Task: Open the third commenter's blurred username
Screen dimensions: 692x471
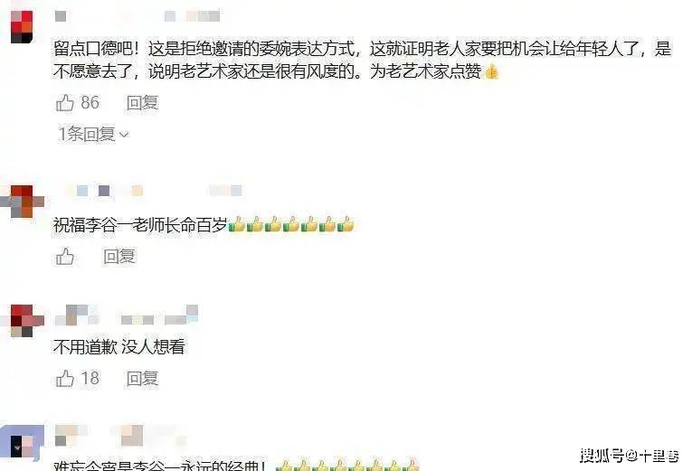Action: (x=127, y=315)
